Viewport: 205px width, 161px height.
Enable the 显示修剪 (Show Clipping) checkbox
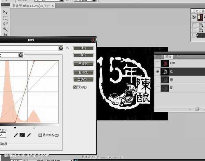[40, 135]
